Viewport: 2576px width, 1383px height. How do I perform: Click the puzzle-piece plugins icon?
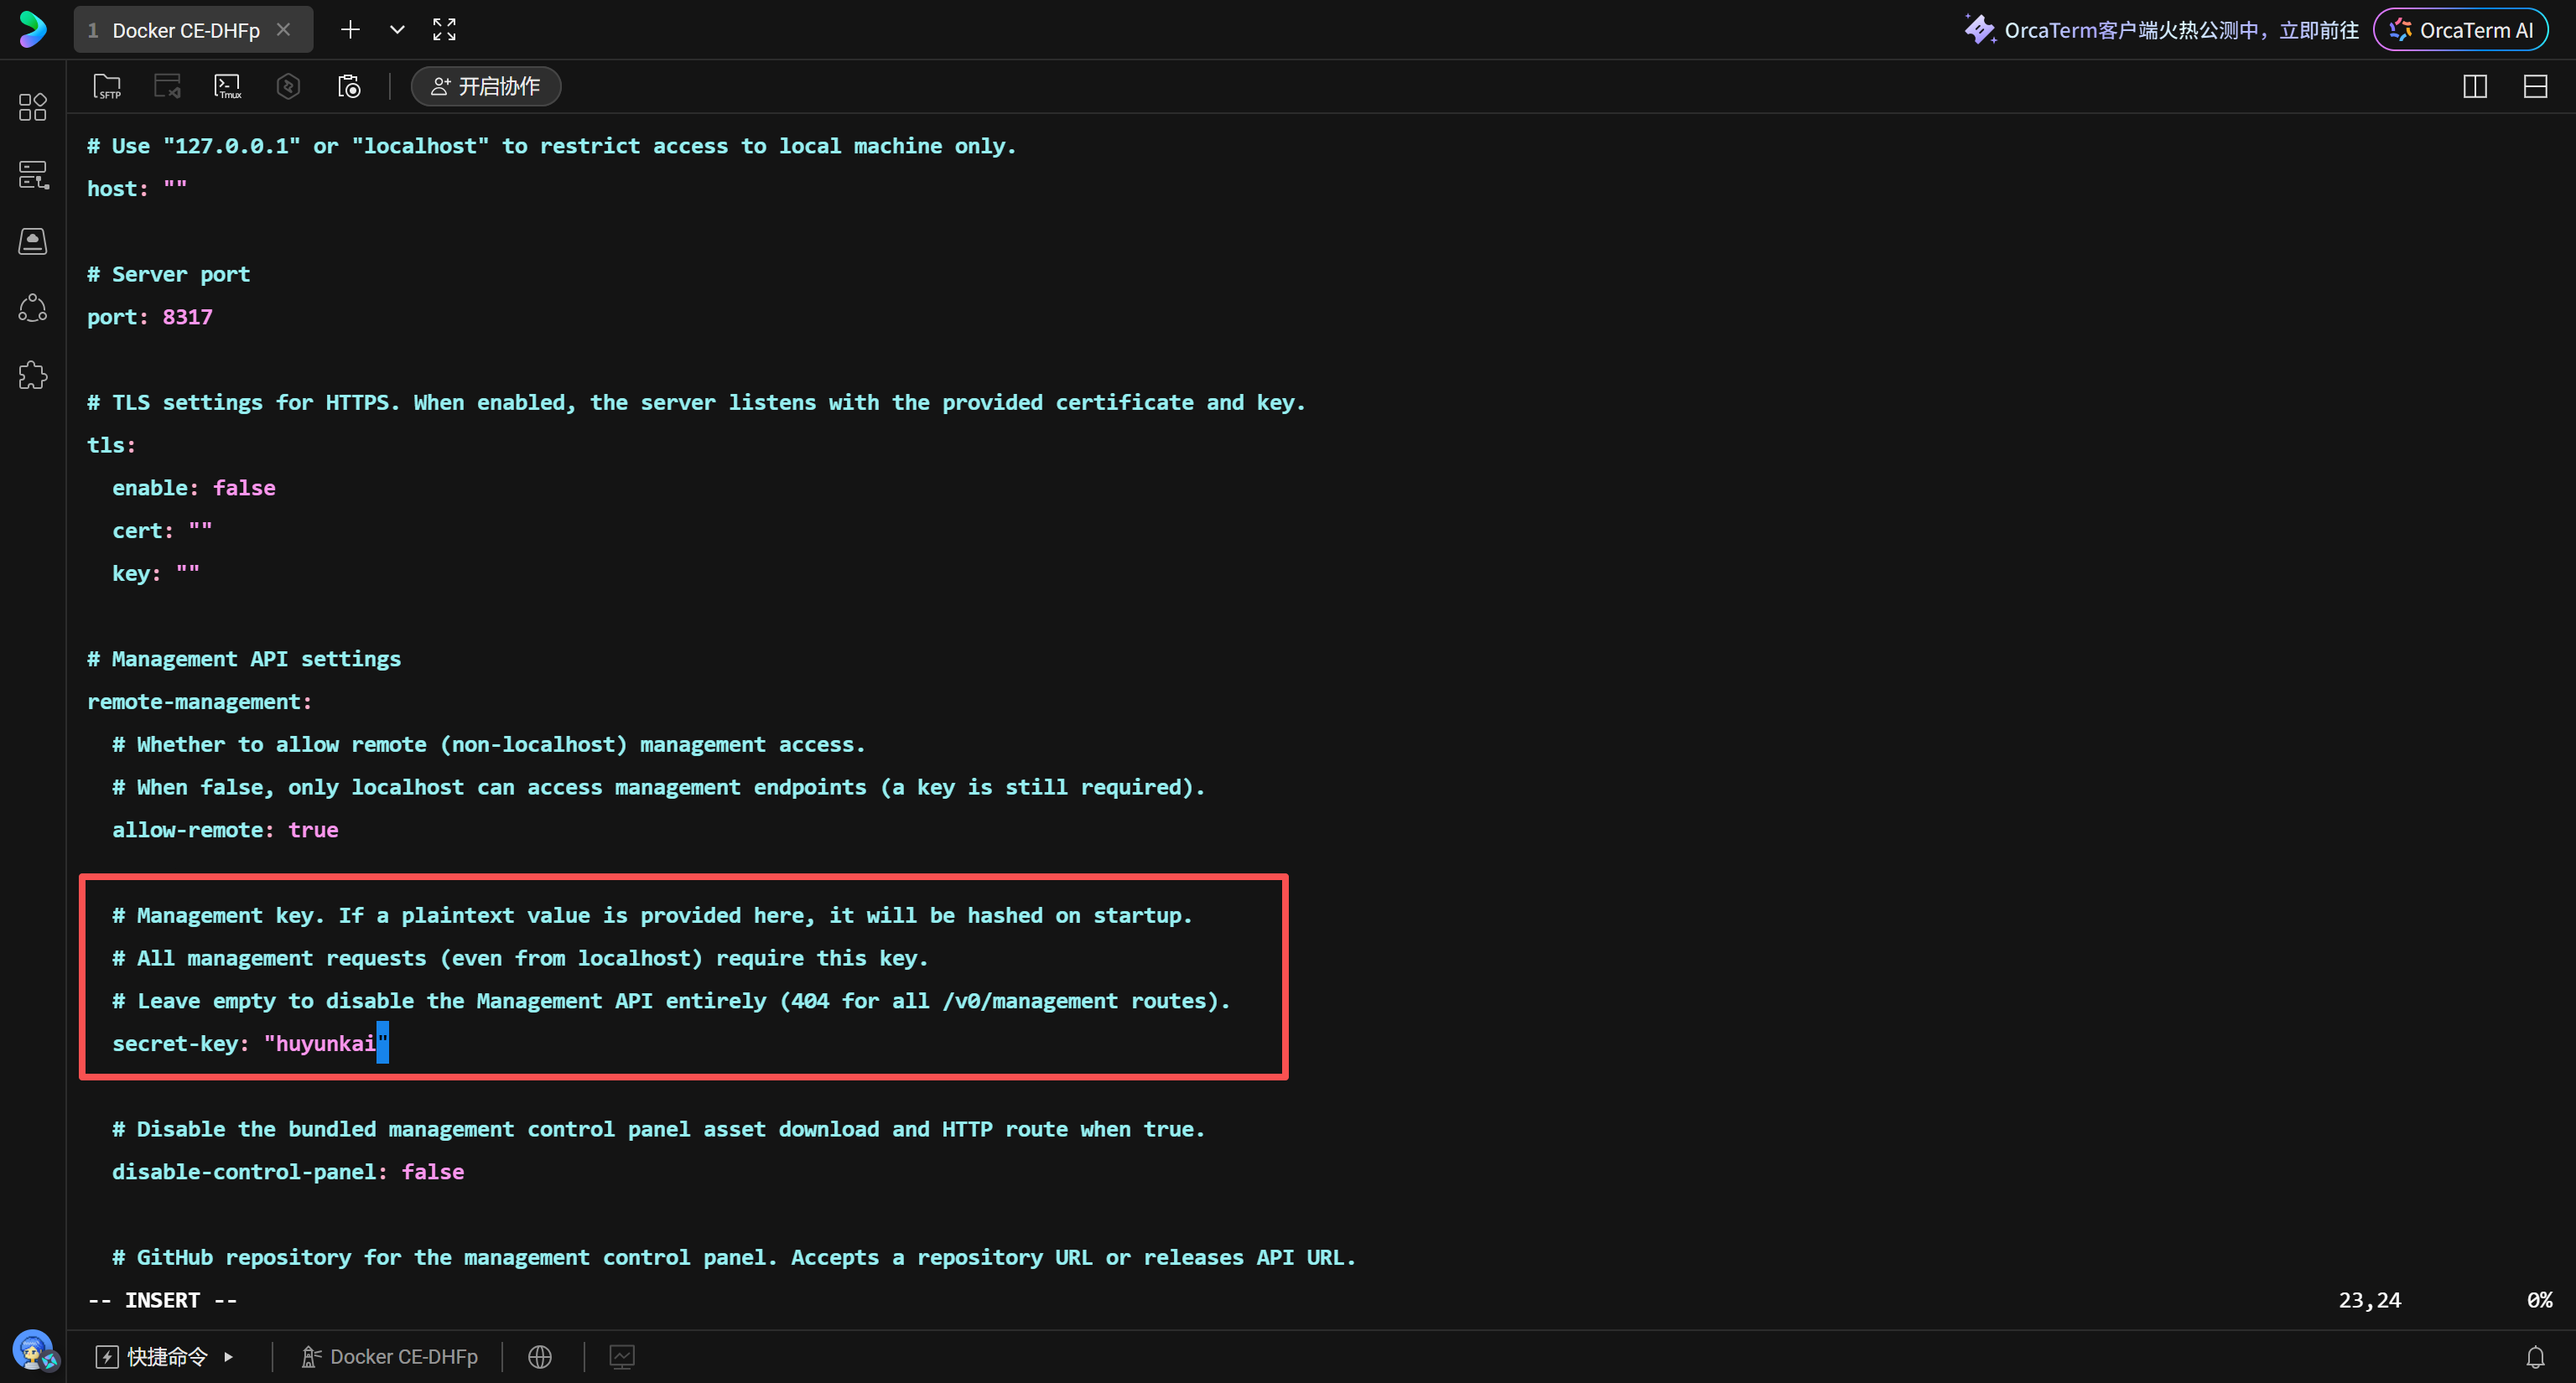coord(33,376)
